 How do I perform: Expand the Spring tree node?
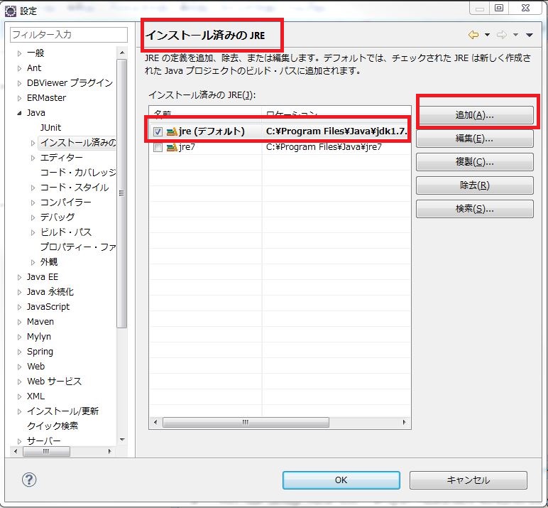(19, 352)
